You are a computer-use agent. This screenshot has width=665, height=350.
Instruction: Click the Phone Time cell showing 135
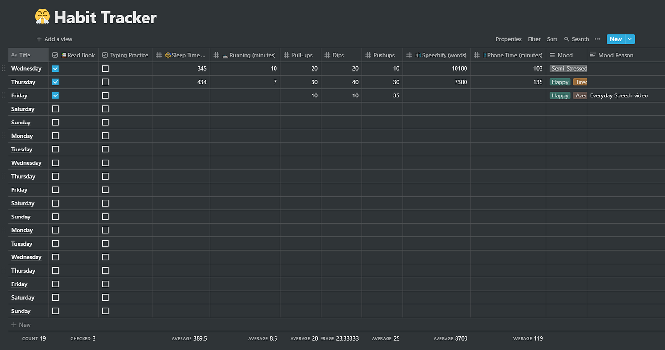(508, 82)
